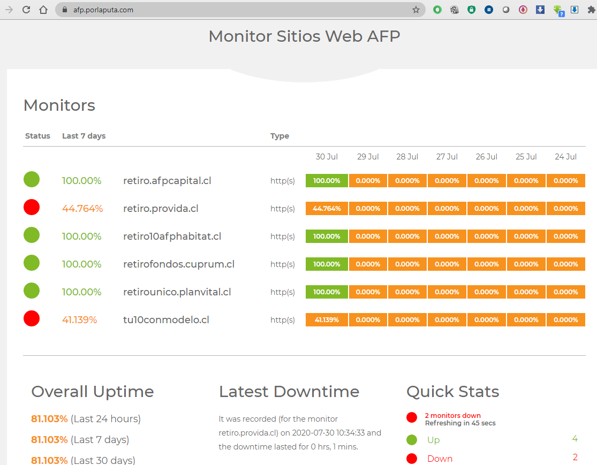Select the 41.139% bar for 30 Jul

tap(327, 319)
